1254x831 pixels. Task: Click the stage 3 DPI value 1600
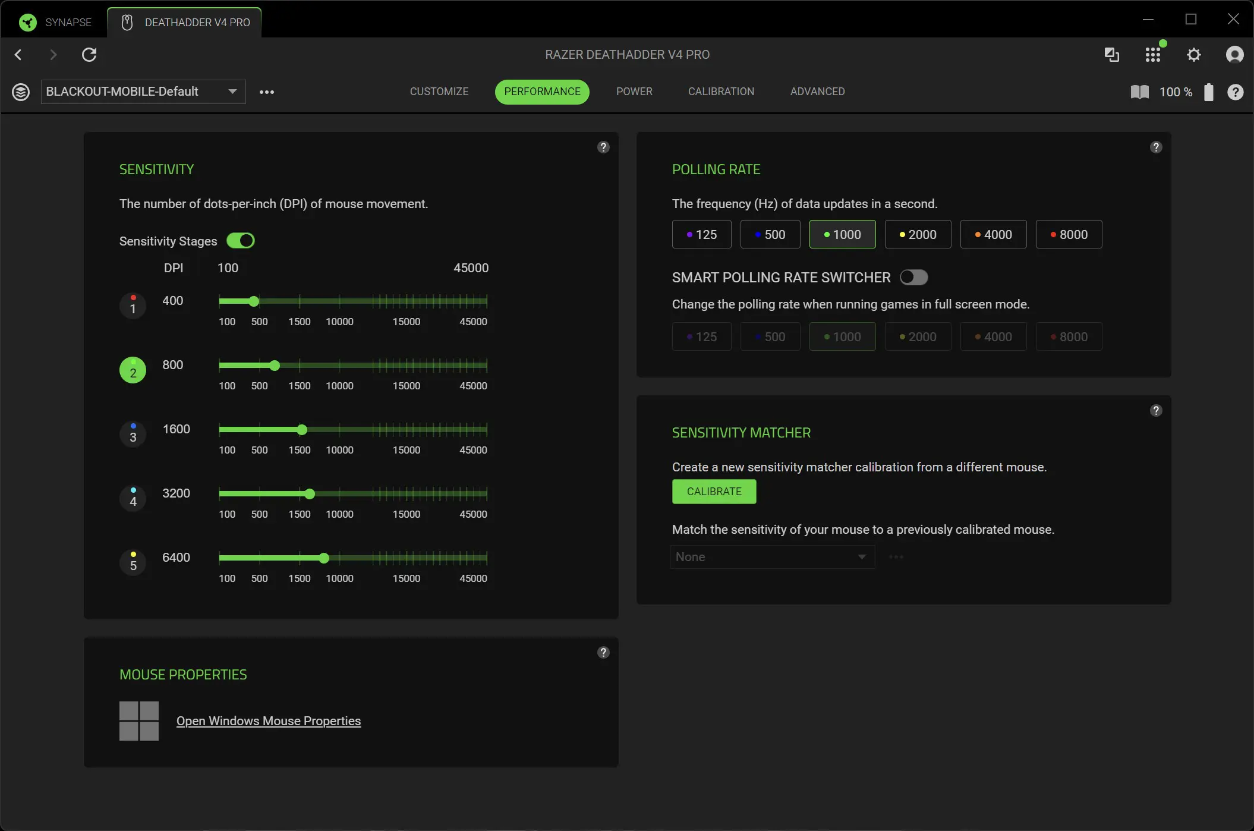tap(177, 429)
